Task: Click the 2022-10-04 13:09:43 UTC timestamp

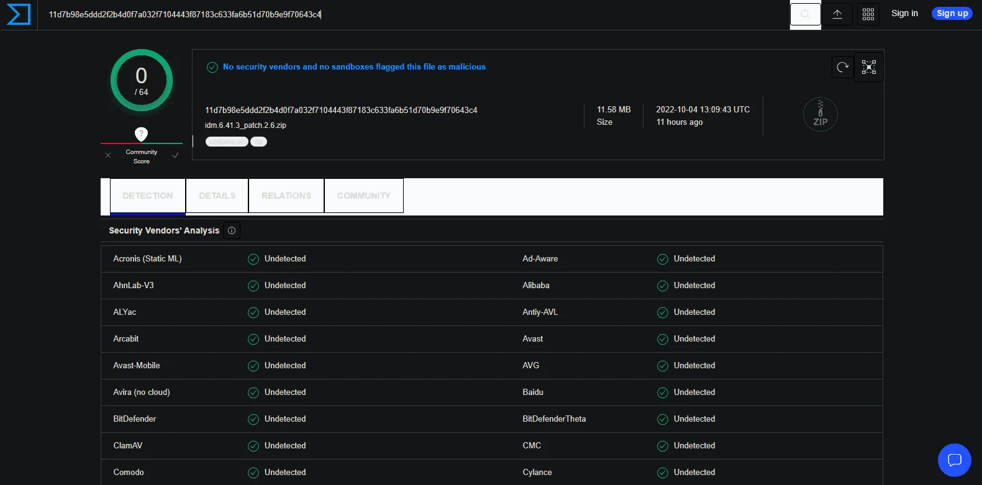Action: 703,109
